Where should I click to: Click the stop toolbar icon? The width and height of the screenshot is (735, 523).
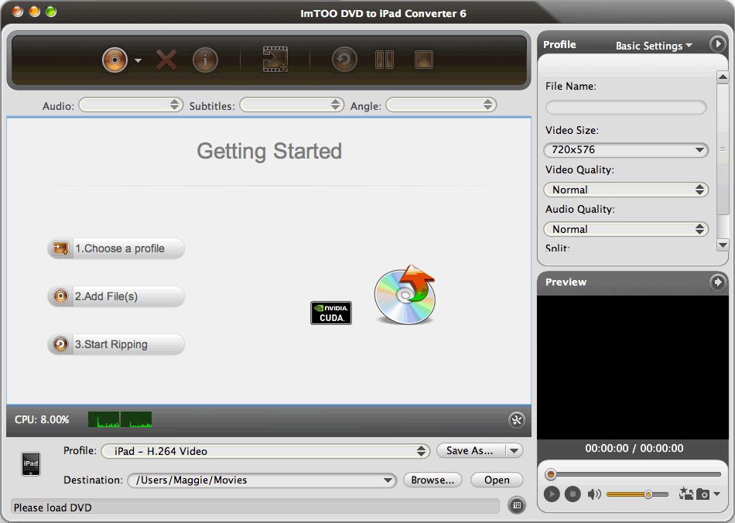click(x=424, y=60)
